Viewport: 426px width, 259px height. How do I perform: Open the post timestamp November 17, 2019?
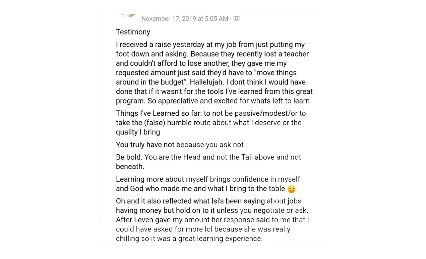coord(184,19)
